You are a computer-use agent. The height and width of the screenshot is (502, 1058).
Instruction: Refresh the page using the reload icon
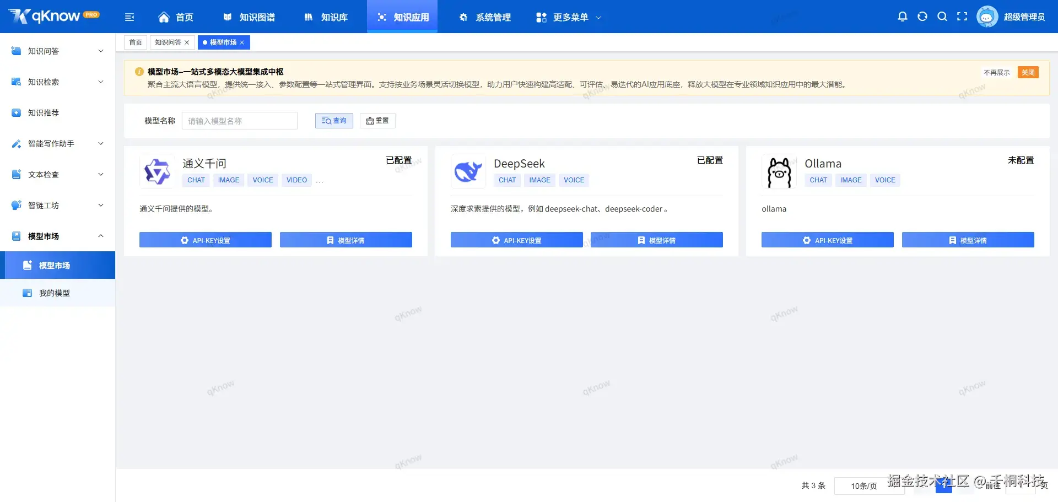(922, 17)
